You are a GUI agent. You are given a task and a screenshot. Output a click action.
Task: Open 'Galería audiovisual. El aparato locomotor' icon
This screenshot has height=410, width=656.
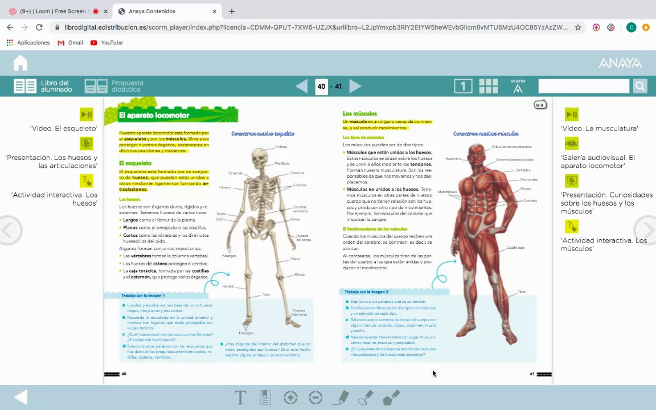point(572,143)
